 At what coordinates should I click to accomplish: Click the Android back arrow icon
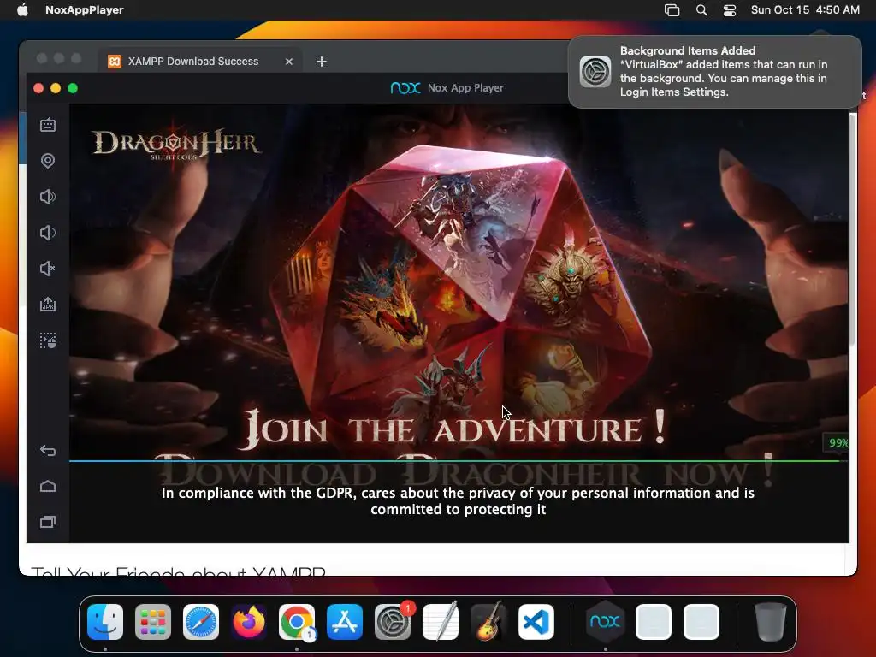click(x=48, y=450)
